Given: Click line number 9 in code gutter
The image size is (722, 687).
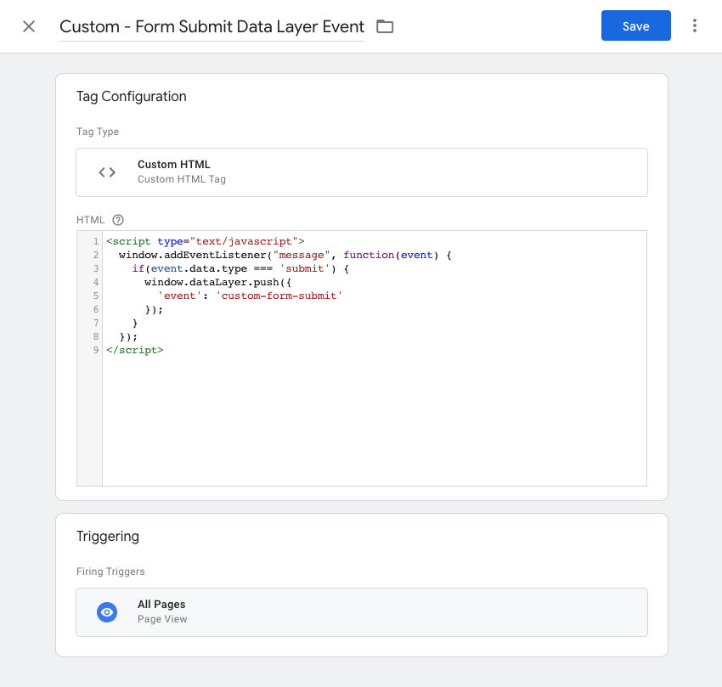Looking at the screenshot, I should (x=96, y=350).
